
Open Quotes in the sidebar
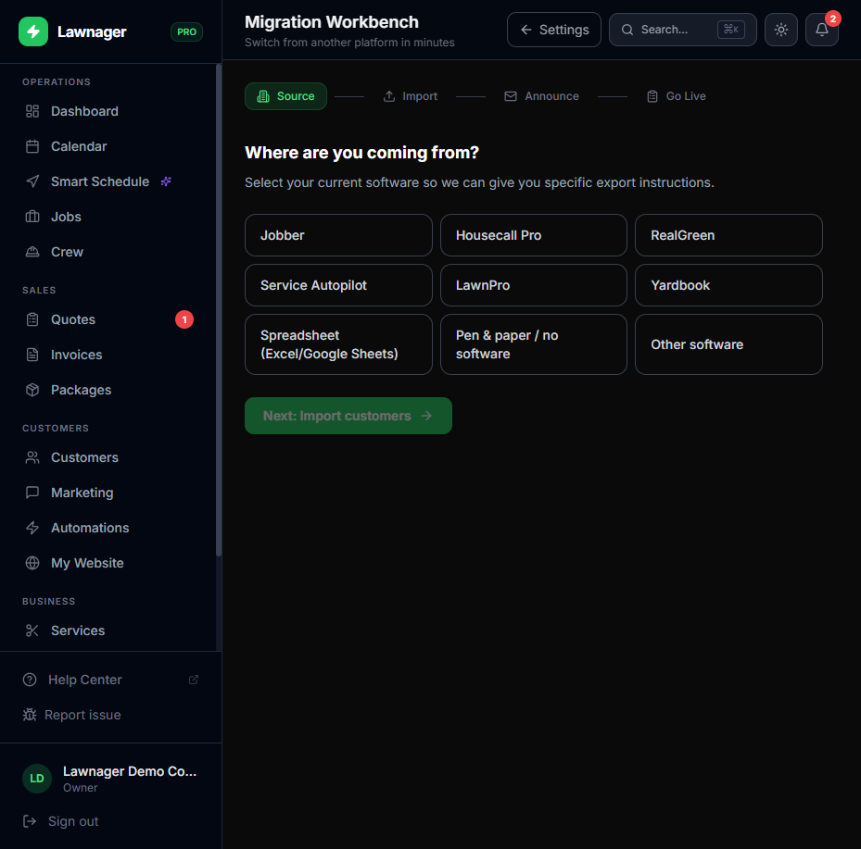click(x=109, y=319)
